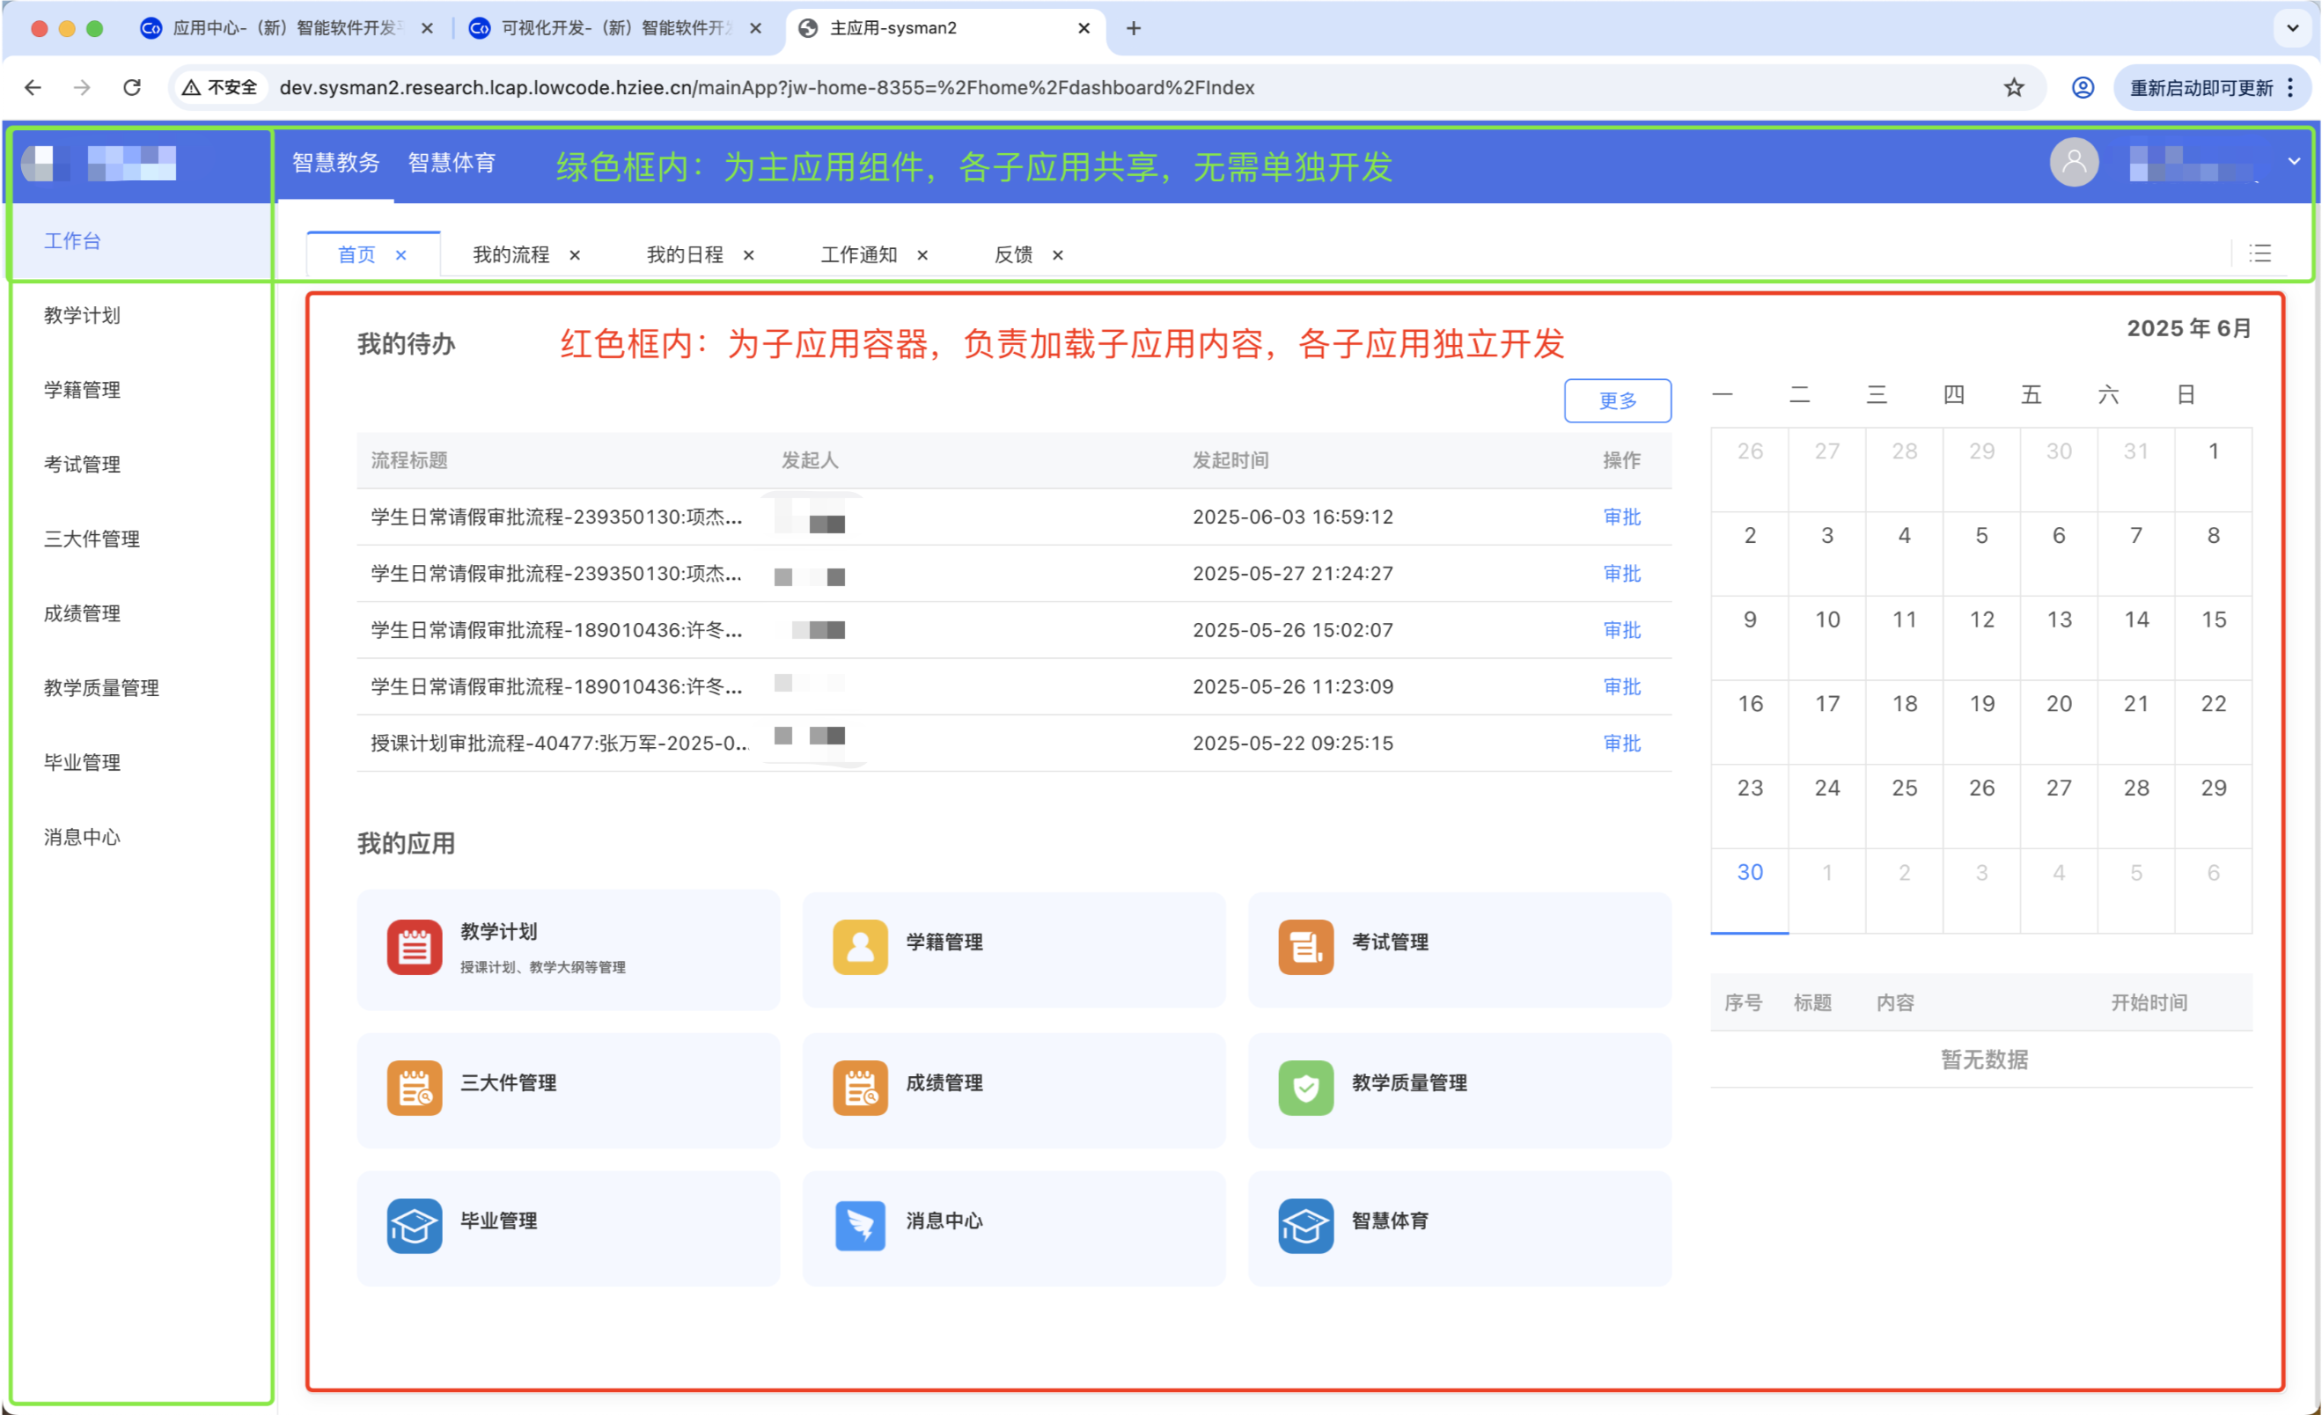Open the 学籍管理 yellow person icon
Viewport: 2322px width, 1415px height.
(x=859, y=947)
